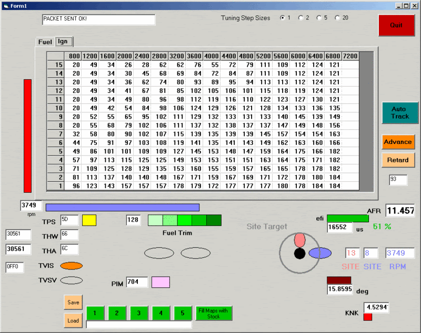The image size is (421, 333).
Task: Select tuning step size 20 radio button
Action: pos(337,18)
